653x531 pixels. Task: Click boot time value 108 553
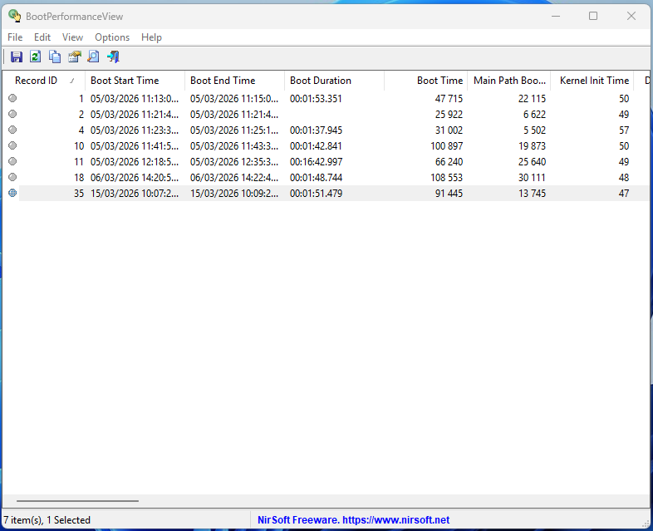446,178
